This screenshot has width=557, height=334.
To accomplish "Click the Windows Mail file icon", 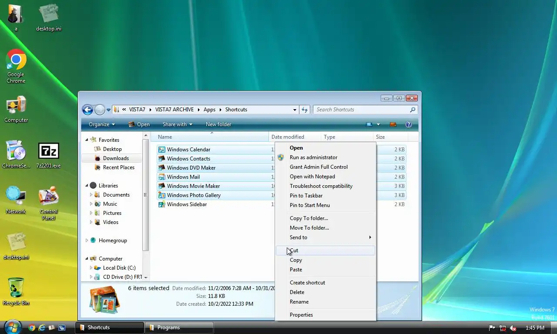I will 162,177.
